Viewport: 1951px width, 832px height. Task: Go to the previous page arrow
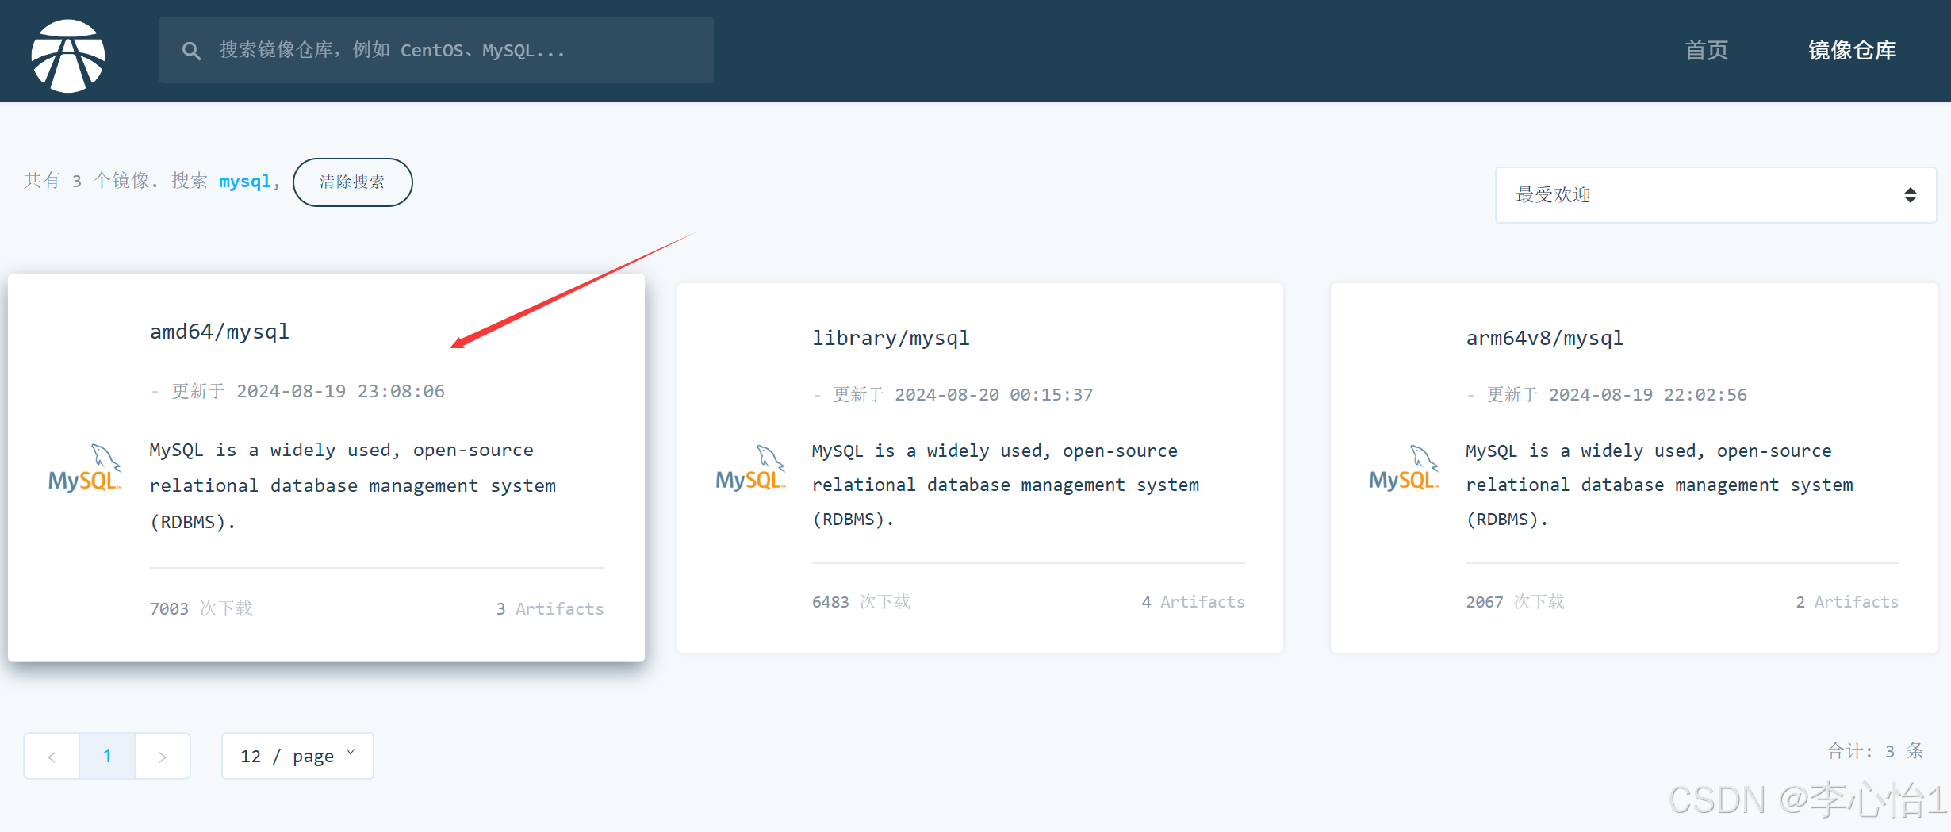point(52,757)
